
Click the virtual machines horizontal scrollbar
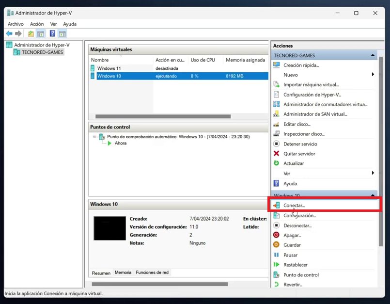click(x=163, y=116)
